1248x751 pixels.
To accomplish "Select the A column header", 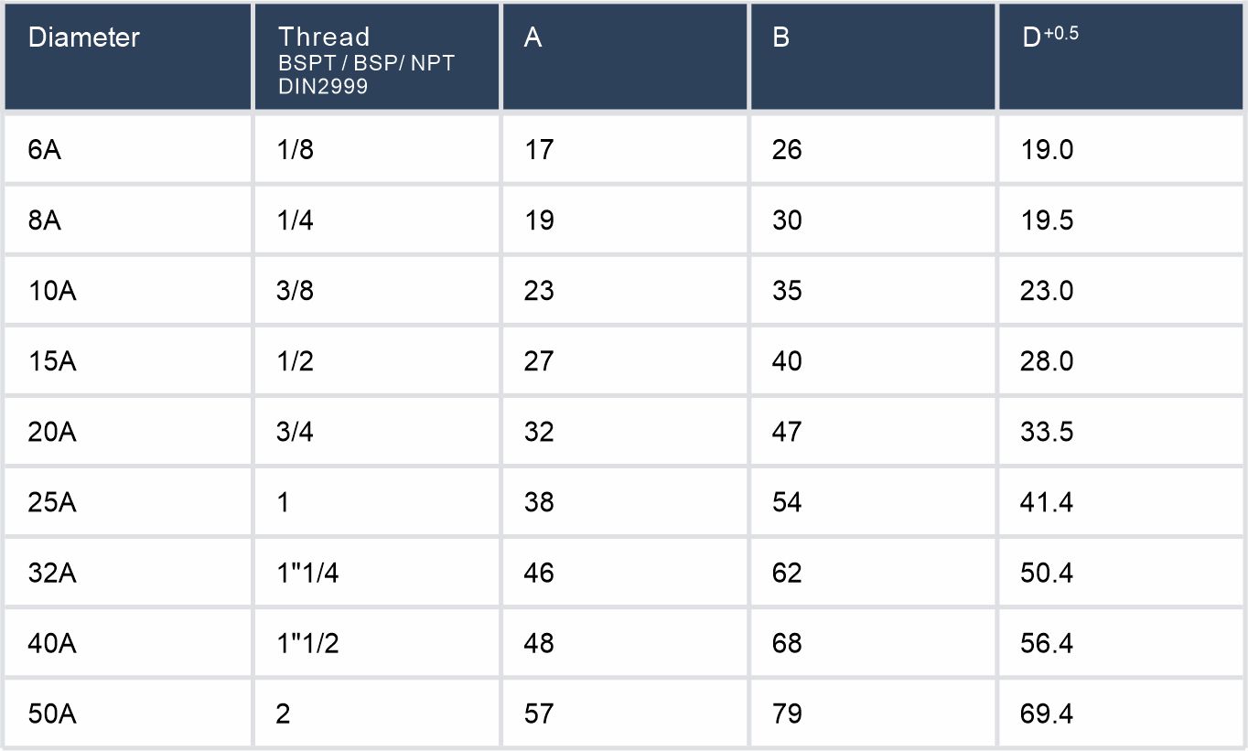I will [533, 38].
